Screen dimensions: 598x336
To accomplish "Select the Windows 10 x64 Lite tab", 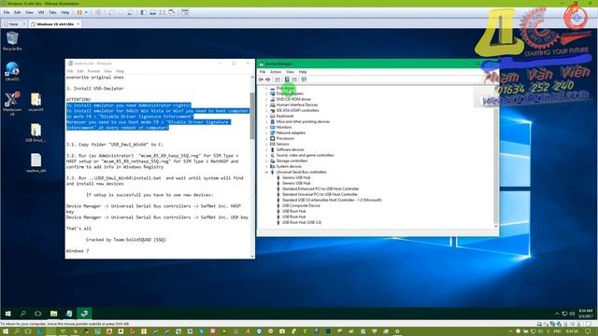I will tap(55, 24).
